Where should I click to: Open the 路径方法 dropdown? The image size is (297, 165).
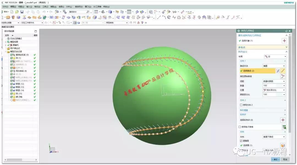(274, 66)
